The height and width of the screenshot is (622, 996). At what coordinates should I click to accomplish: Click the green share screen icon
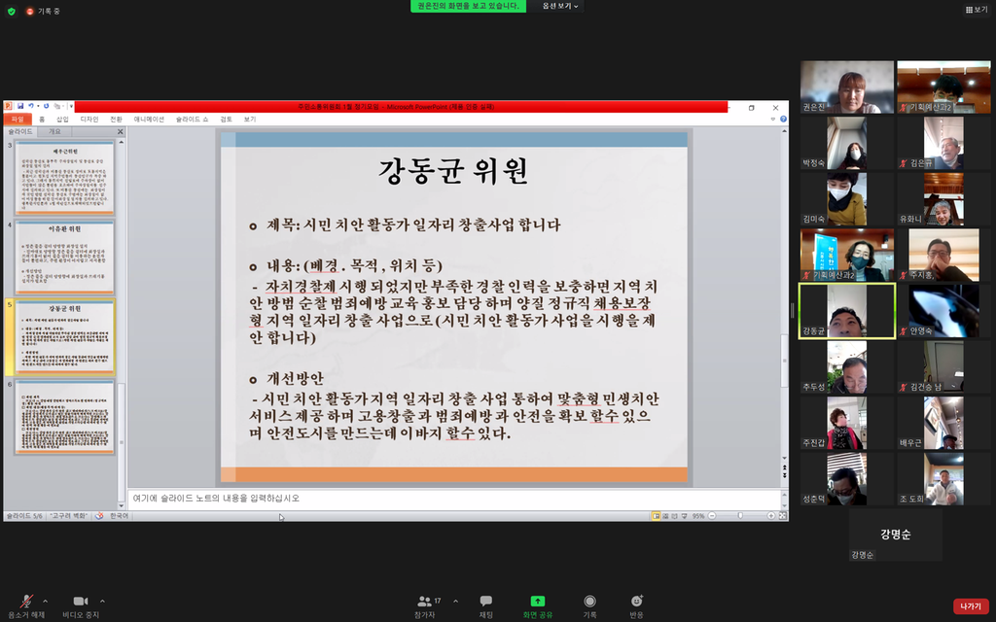(x=537, y=601)
